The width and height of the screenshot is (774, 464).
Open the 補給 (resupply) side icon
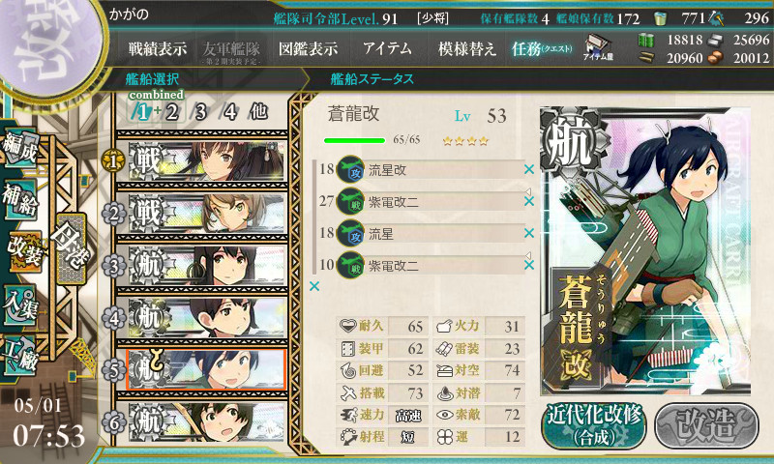pos(20,199)
